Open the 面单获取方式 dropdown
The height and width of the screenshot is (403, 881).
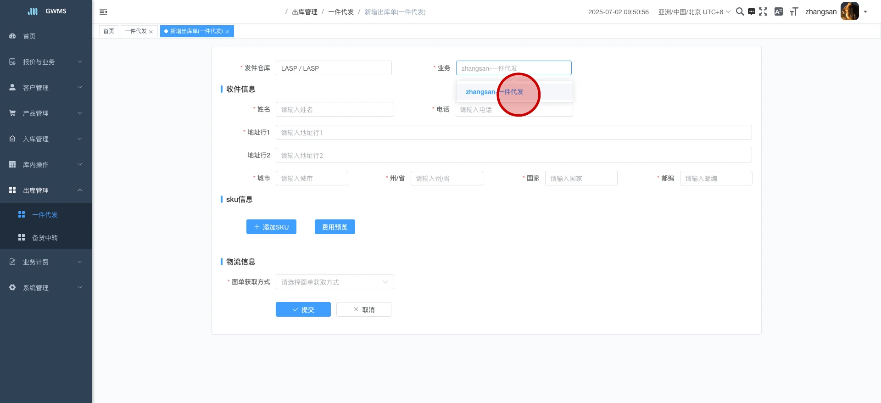coord(335,282)
